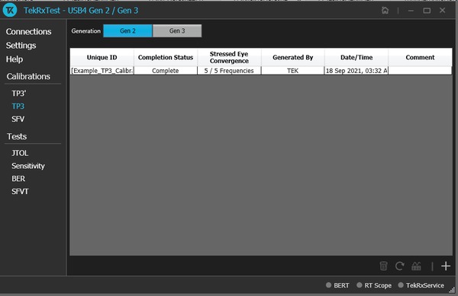Switch to Gen 3 generation

point(177,31)
